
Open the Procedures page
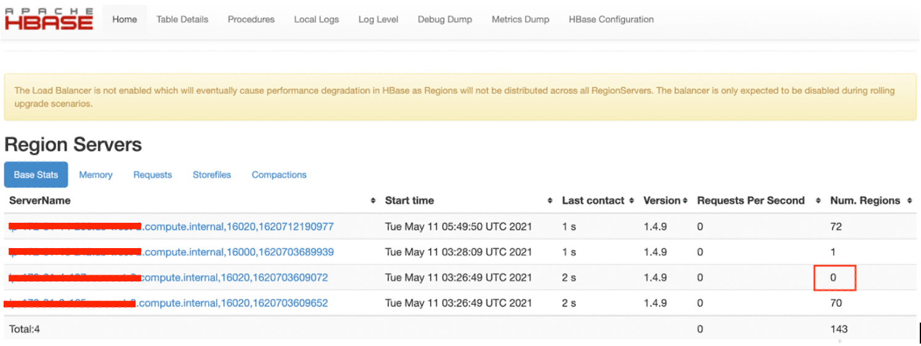pyautogui.click(x=251, y=20)
